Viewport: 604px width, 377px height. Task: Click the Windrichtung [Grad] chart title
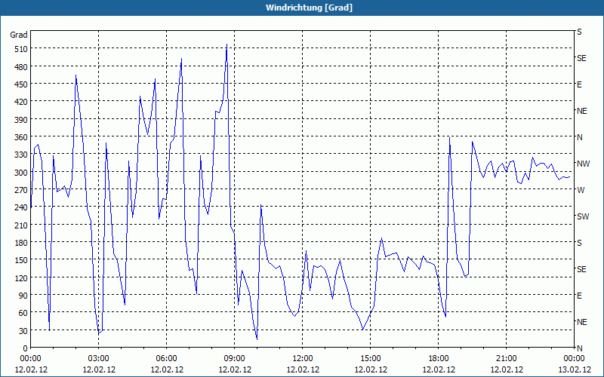[309, 8]
